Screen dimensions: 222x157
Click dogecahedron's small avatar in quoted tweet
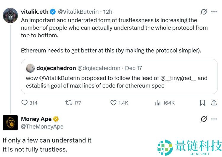coord(30,68)
